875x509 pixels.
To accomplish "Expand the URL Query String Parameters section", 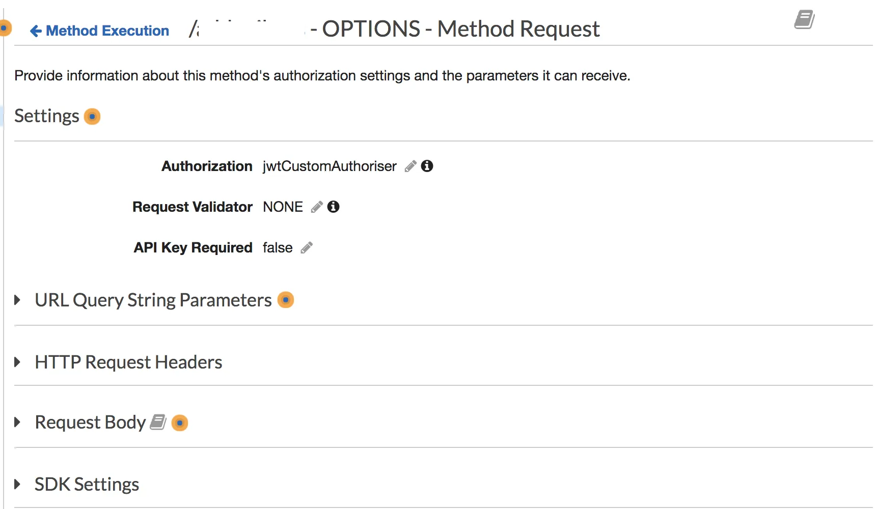I will (18, 300).
